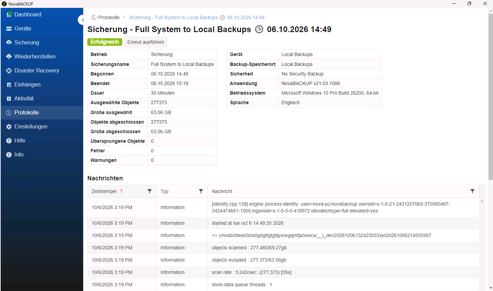The width and height of the screenshot is (493, 291).
Task: Click the 06.10.2026 14:49 breadcrumb link
Action: click(245, 17)
